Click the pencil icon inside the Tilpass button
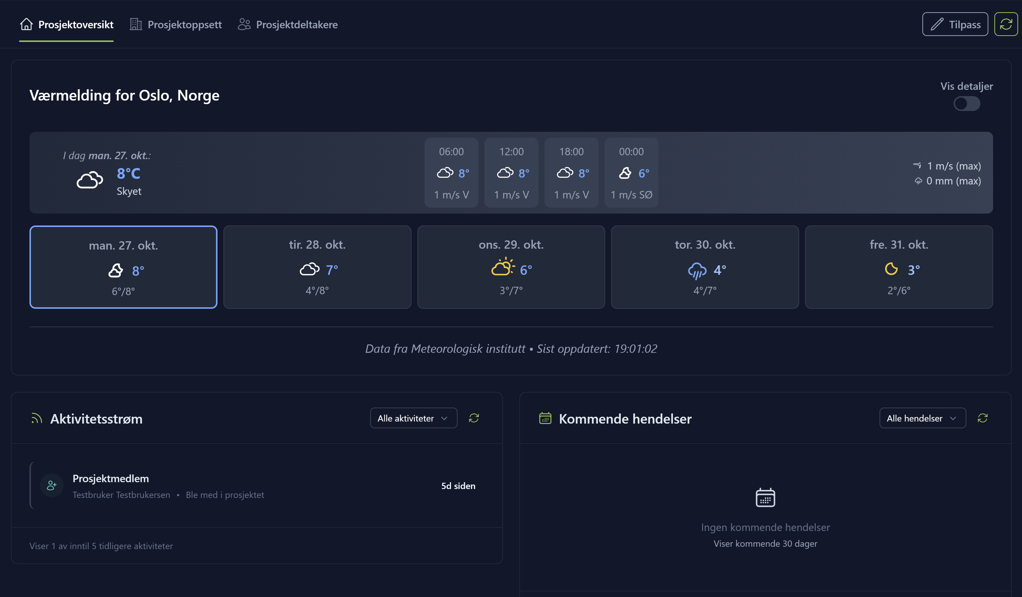Viewport: 1022px width, 597px height. point(937,24)
